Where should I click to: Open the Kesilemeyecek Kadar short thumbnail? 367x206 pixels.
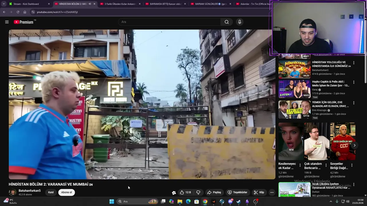(291, 141)
